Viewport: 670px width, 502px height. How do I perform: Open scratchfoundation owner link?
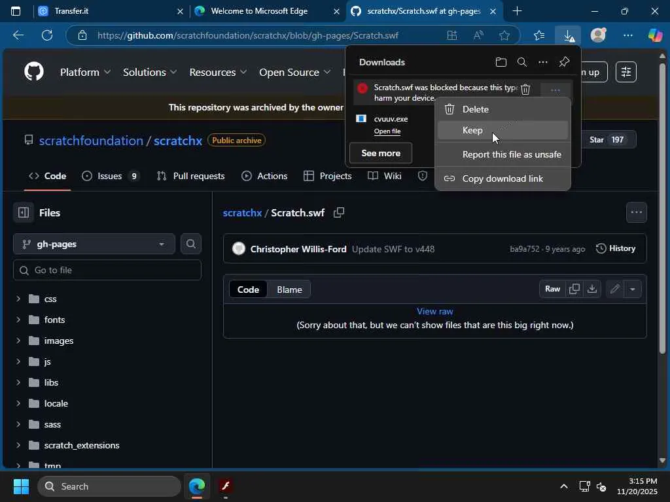pos(91,141)
